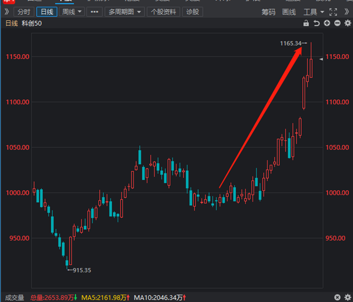Click the lock icon above the chart
The height and width of the screenshot is (302, 353).
click(306, 23)
